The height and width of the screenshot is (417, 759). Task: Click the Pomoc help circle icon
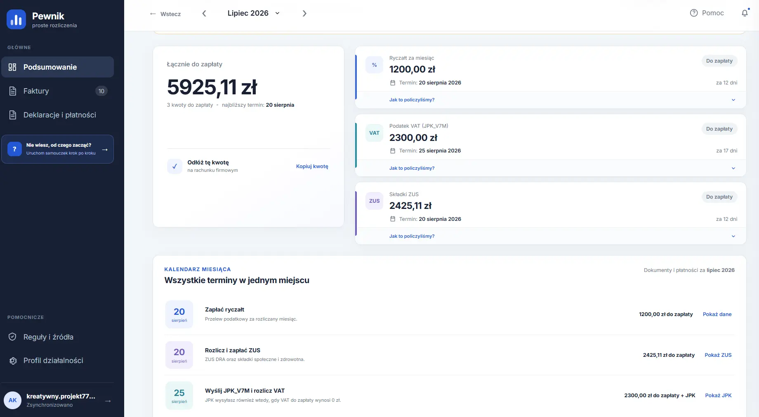694,13
